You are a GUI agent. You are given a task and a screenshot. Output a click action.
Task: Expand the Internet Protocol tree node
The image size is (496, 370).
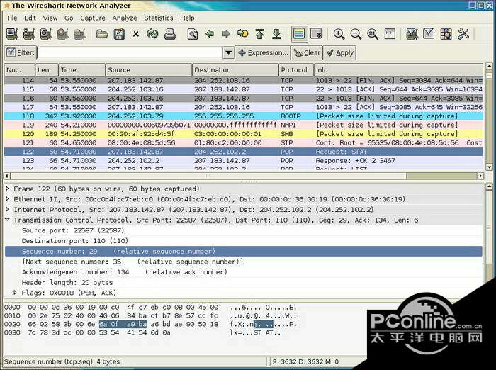[7, 210]
